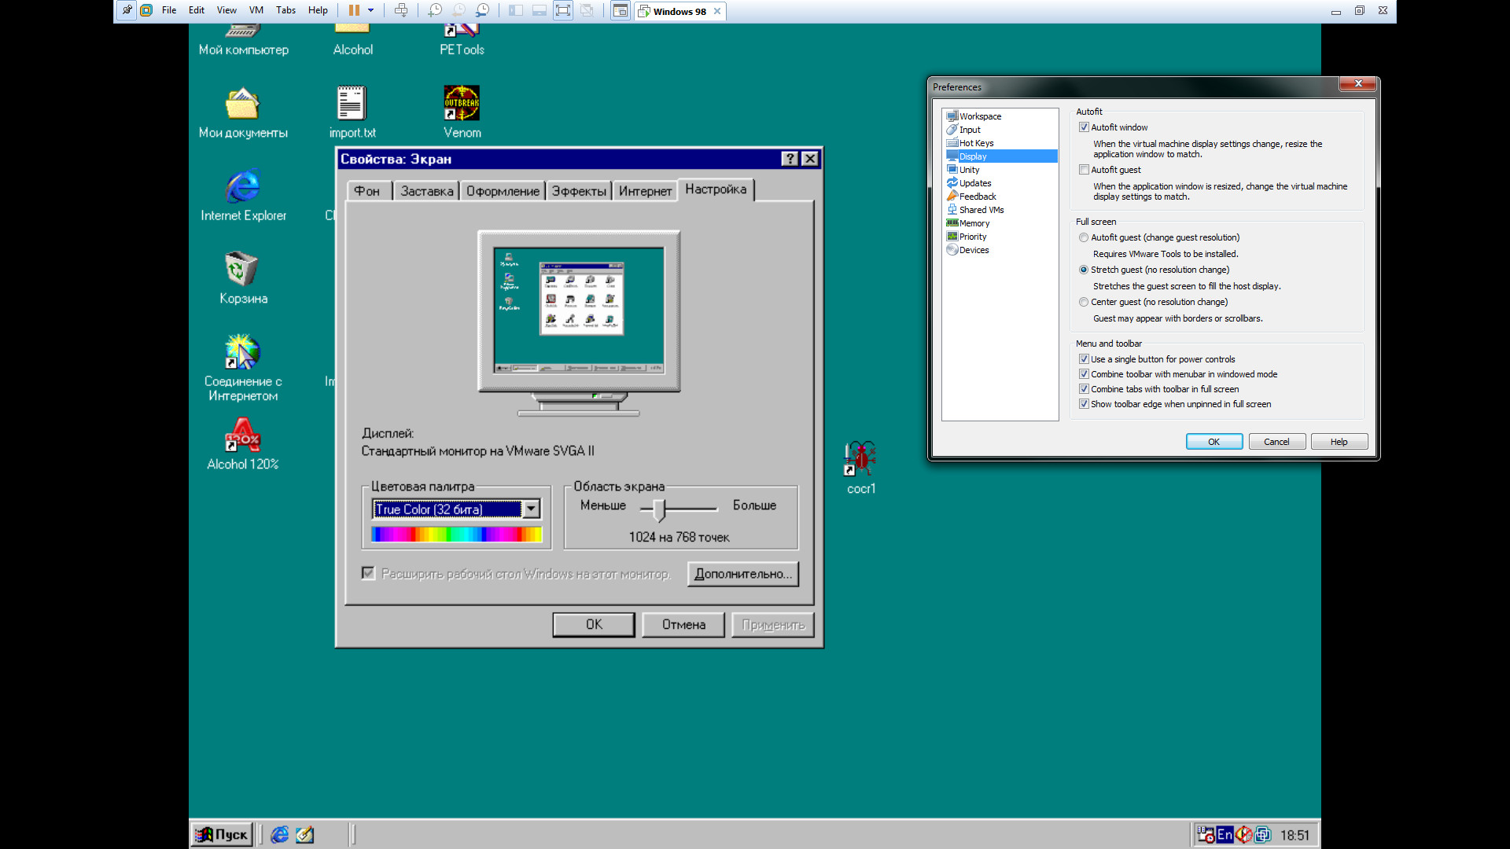
Task: Take a snapshot with clock-plus icon
Action: click(x=434, y=11)
